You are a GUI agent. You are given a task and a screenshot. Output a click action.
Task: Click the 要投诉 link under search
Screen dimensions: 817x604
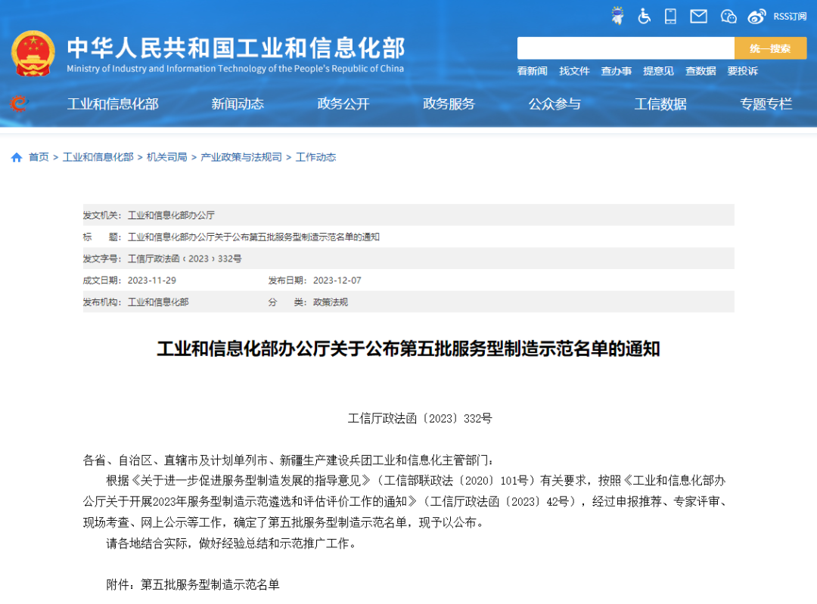coord(742,71)
